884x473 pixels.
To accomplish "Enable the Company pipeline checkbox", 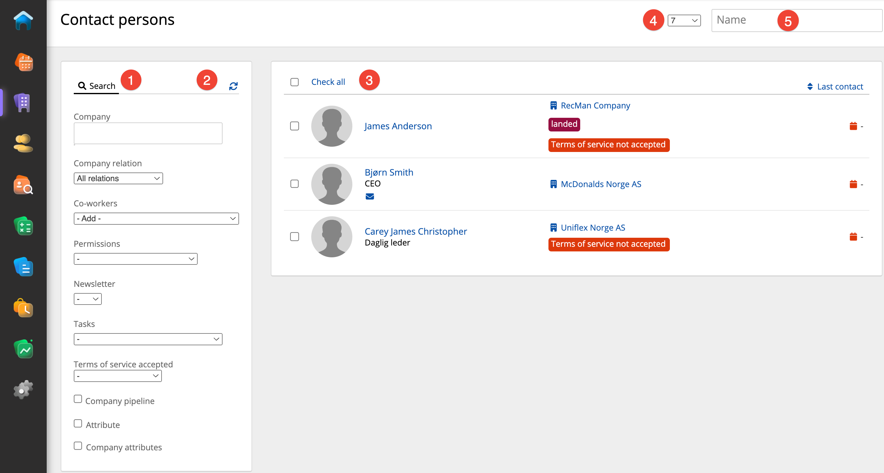I will click(x=78, y=399).
